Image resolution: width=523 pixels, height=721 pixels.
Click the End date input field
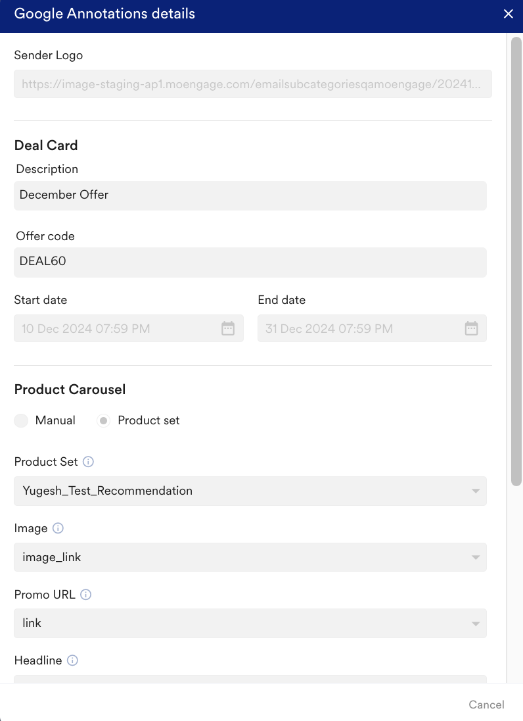pos(361,328)
